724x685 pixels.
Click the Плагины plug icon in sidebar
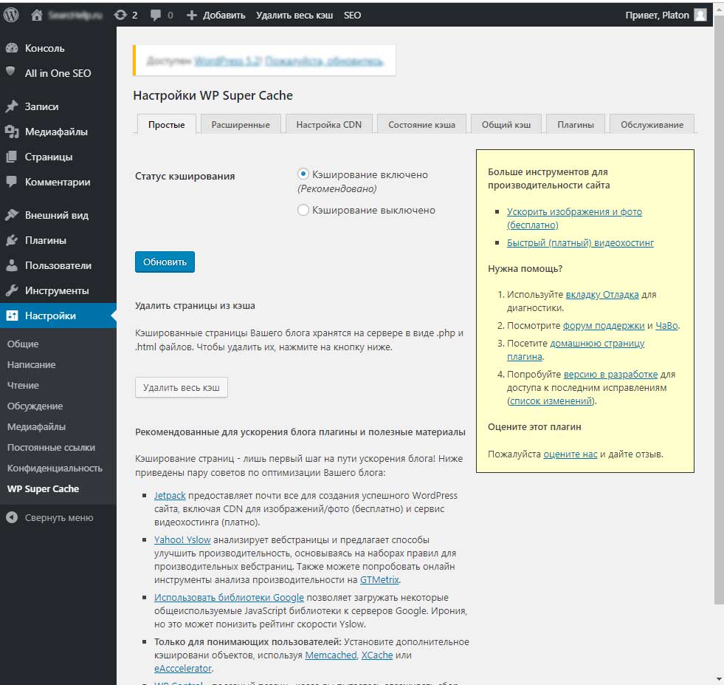(x=12, y=240)
